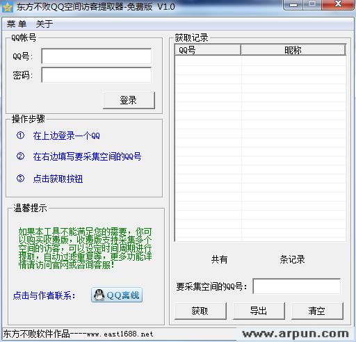The width and height of the screenshot is (356, 342).
Task: Minimize the window
Action: coord(293,4)
